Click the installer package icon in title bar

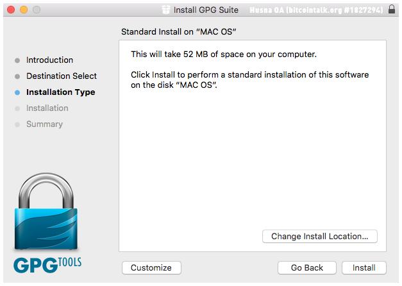point(166,10)
